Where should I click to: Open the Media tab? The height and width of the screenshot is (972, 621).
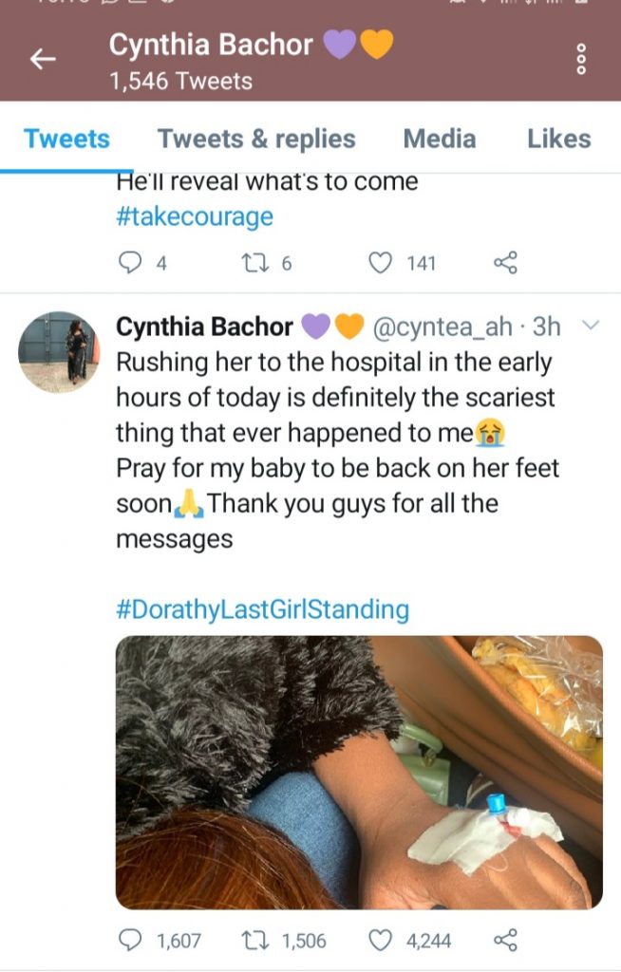click(439, 139)
